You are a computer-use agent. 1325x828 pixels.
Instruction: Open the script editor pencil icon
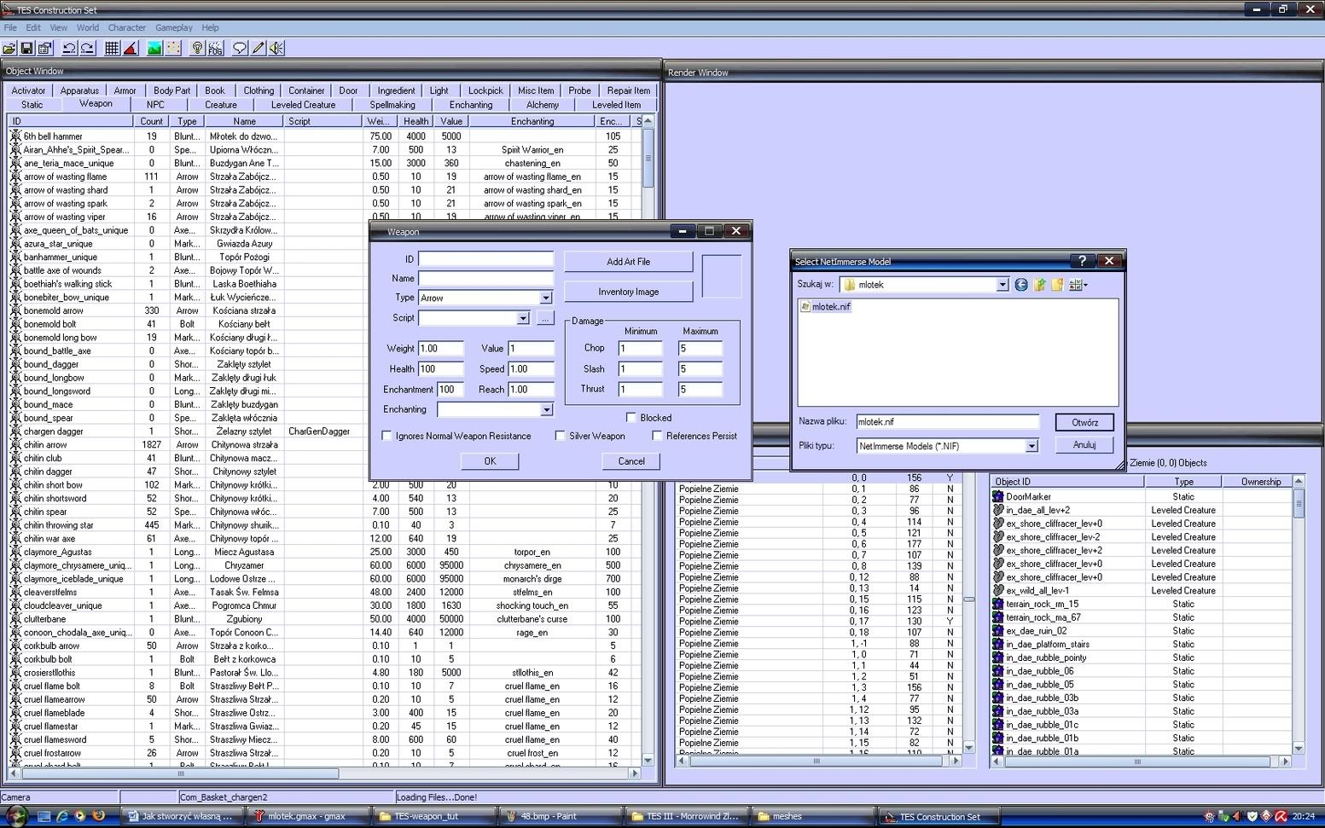coord(259,49)
